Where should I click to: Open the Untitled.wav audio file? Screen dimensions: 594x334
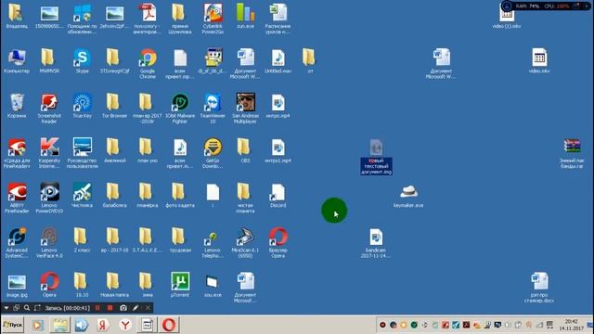278,60
